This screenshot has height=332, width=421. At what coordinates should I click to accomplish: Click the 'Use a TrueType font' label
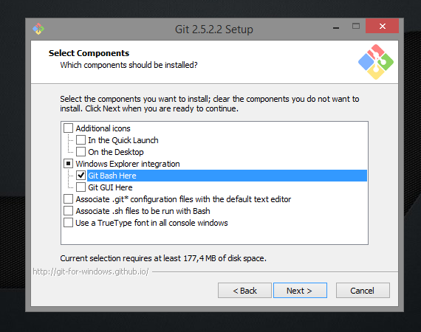(x=151, y=223)
